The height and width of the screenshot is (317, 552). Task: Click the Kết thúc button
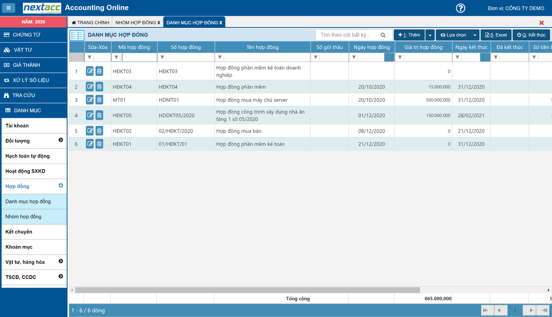pos(531,35)
